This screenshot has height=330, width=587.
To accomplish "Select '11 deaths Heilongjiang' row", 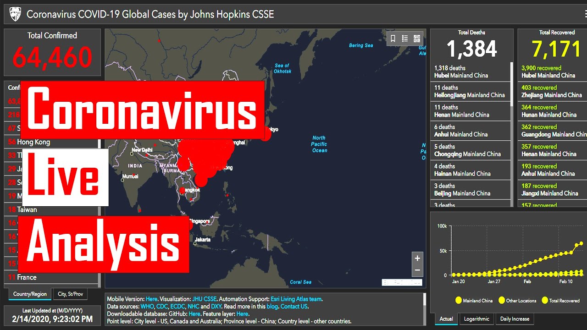I will click(x=470, y=91).
